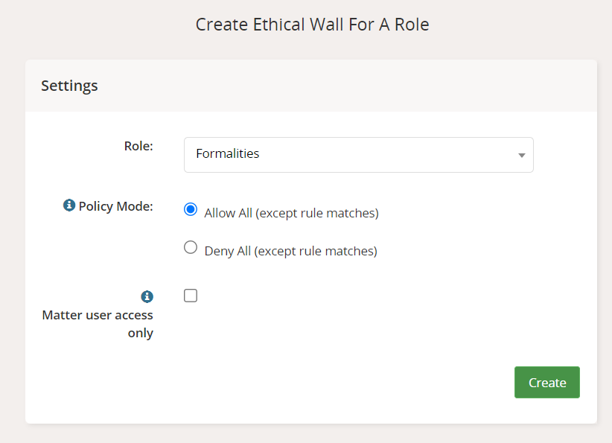Select the Allow All radio button
This screenshot has height=443, width=612.
click(191, 210)
